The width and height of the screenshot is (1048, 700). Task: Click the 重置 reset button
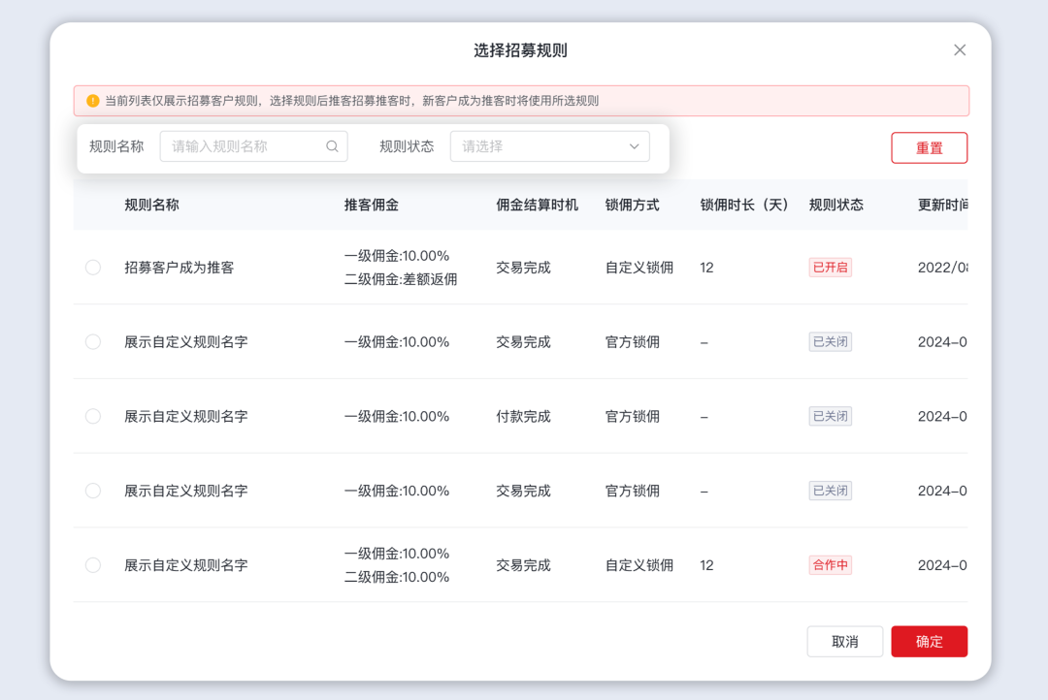click(x=929, y=147)
